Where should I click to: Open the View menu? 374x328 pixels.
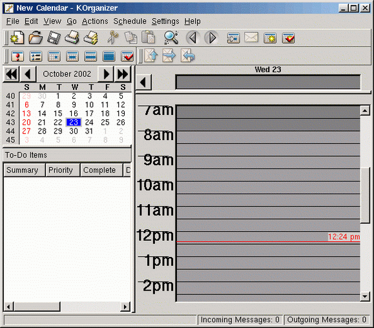click(52, 21)
